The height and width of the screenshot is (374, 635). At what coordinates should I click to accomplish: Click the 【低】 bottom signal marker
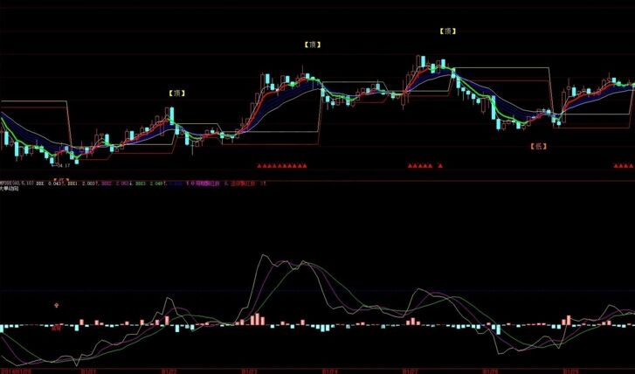coord(539,146)
